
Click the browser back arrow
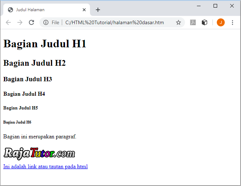[8, 22]
